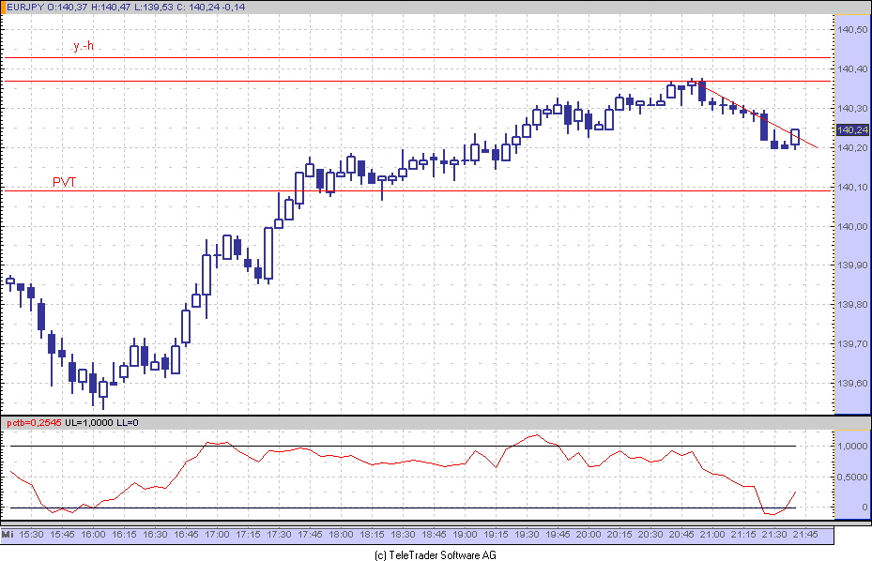Click the 140,30 price axis label
The width and height of the screenshot is (872, 561).
[852, 109]
